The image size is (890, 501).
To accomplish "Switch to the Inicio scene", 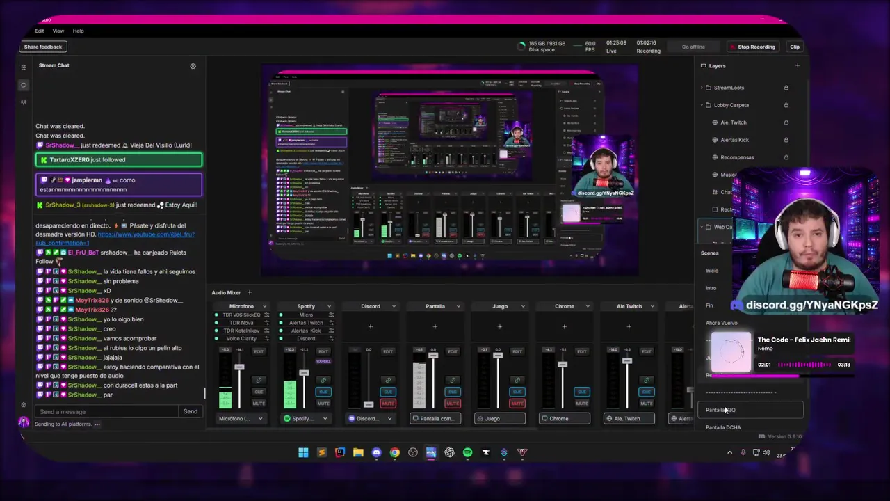I will 712,271.
